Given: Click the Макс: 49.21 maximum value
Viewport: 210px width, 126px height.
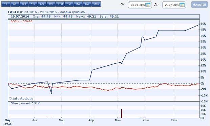Looking at the screenshot, I should tap(86, 17).
